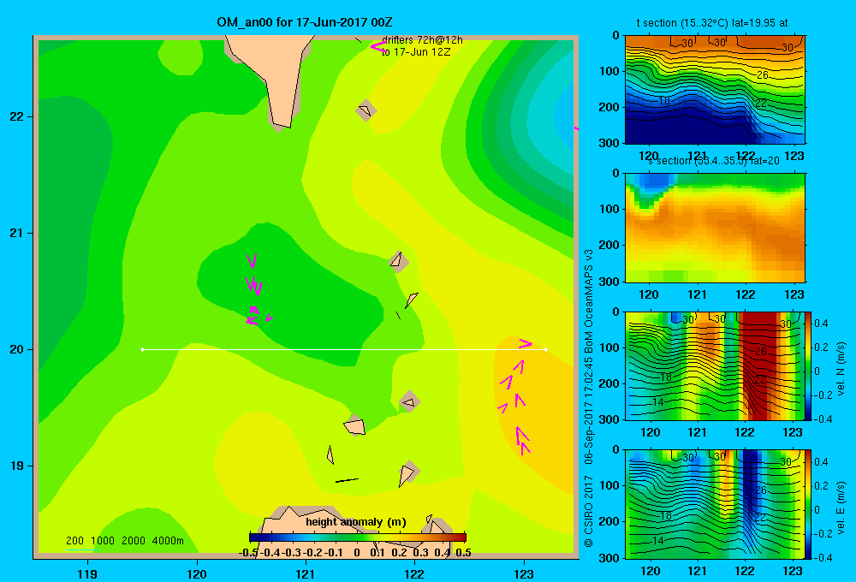This screenshot has height=582, width=856.
Task: Click the '200' depth contour legend entry
Action: pos(74,541)
